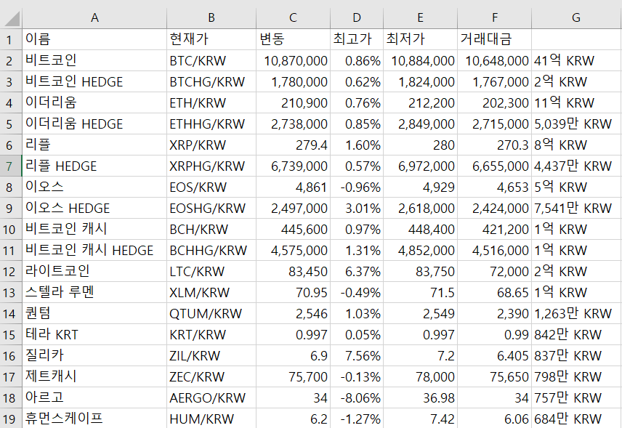
Task: Click the 684만 KRW cell
Action: coord(576,418)
